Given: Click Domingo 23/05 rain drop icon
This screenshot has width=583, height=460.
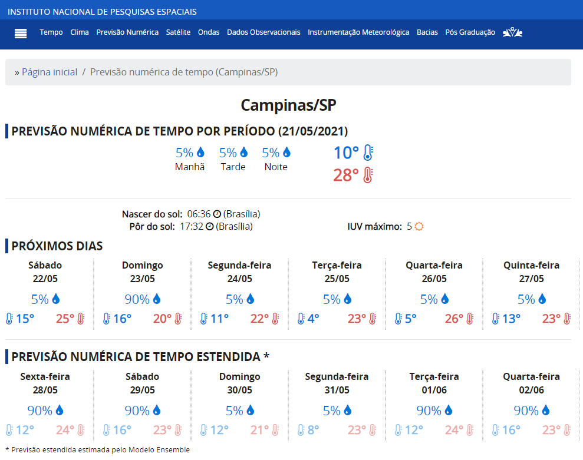Looking at the screenshot, I should [x=157, y=299].
